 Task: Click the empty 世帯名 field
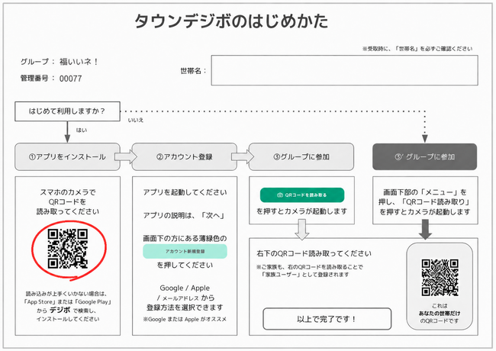tap(344, 70)
